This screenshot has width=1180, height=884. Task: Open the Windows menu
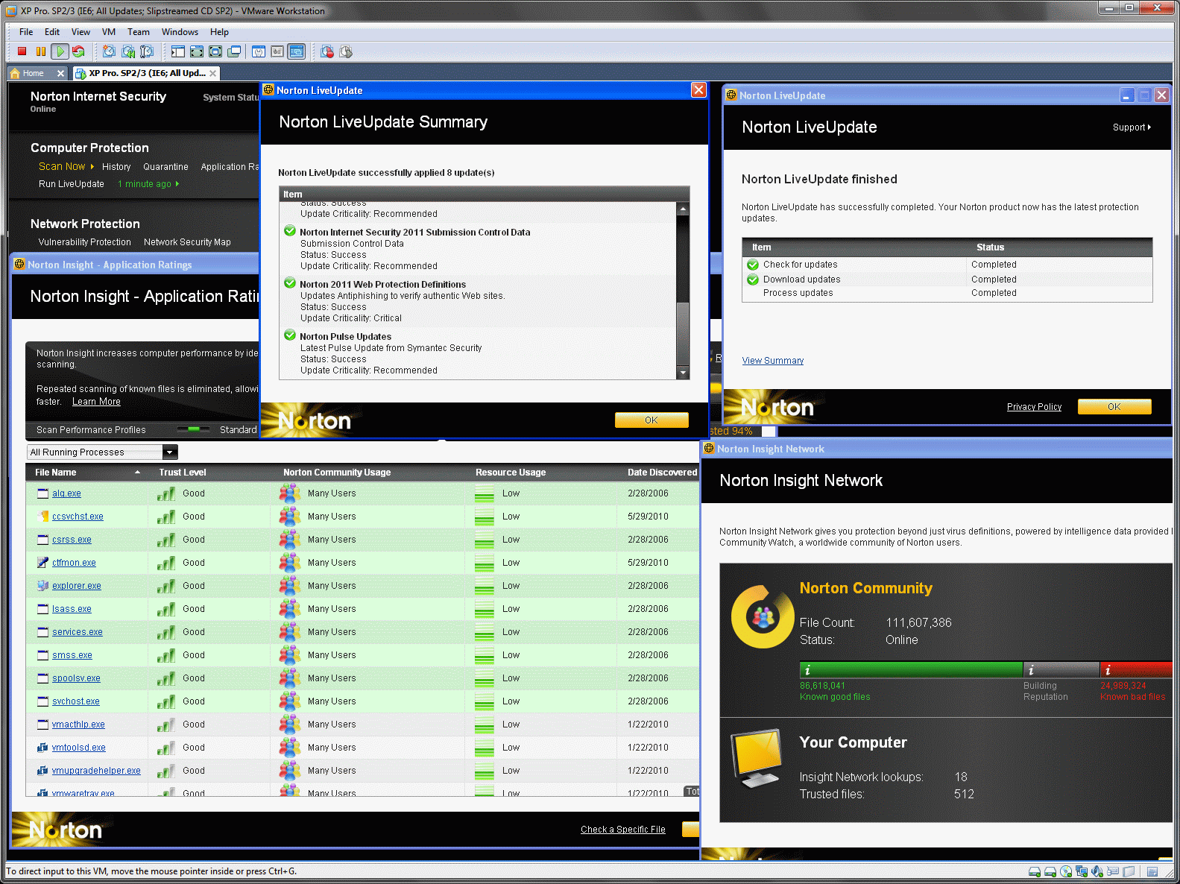click(x=180, y=32)
